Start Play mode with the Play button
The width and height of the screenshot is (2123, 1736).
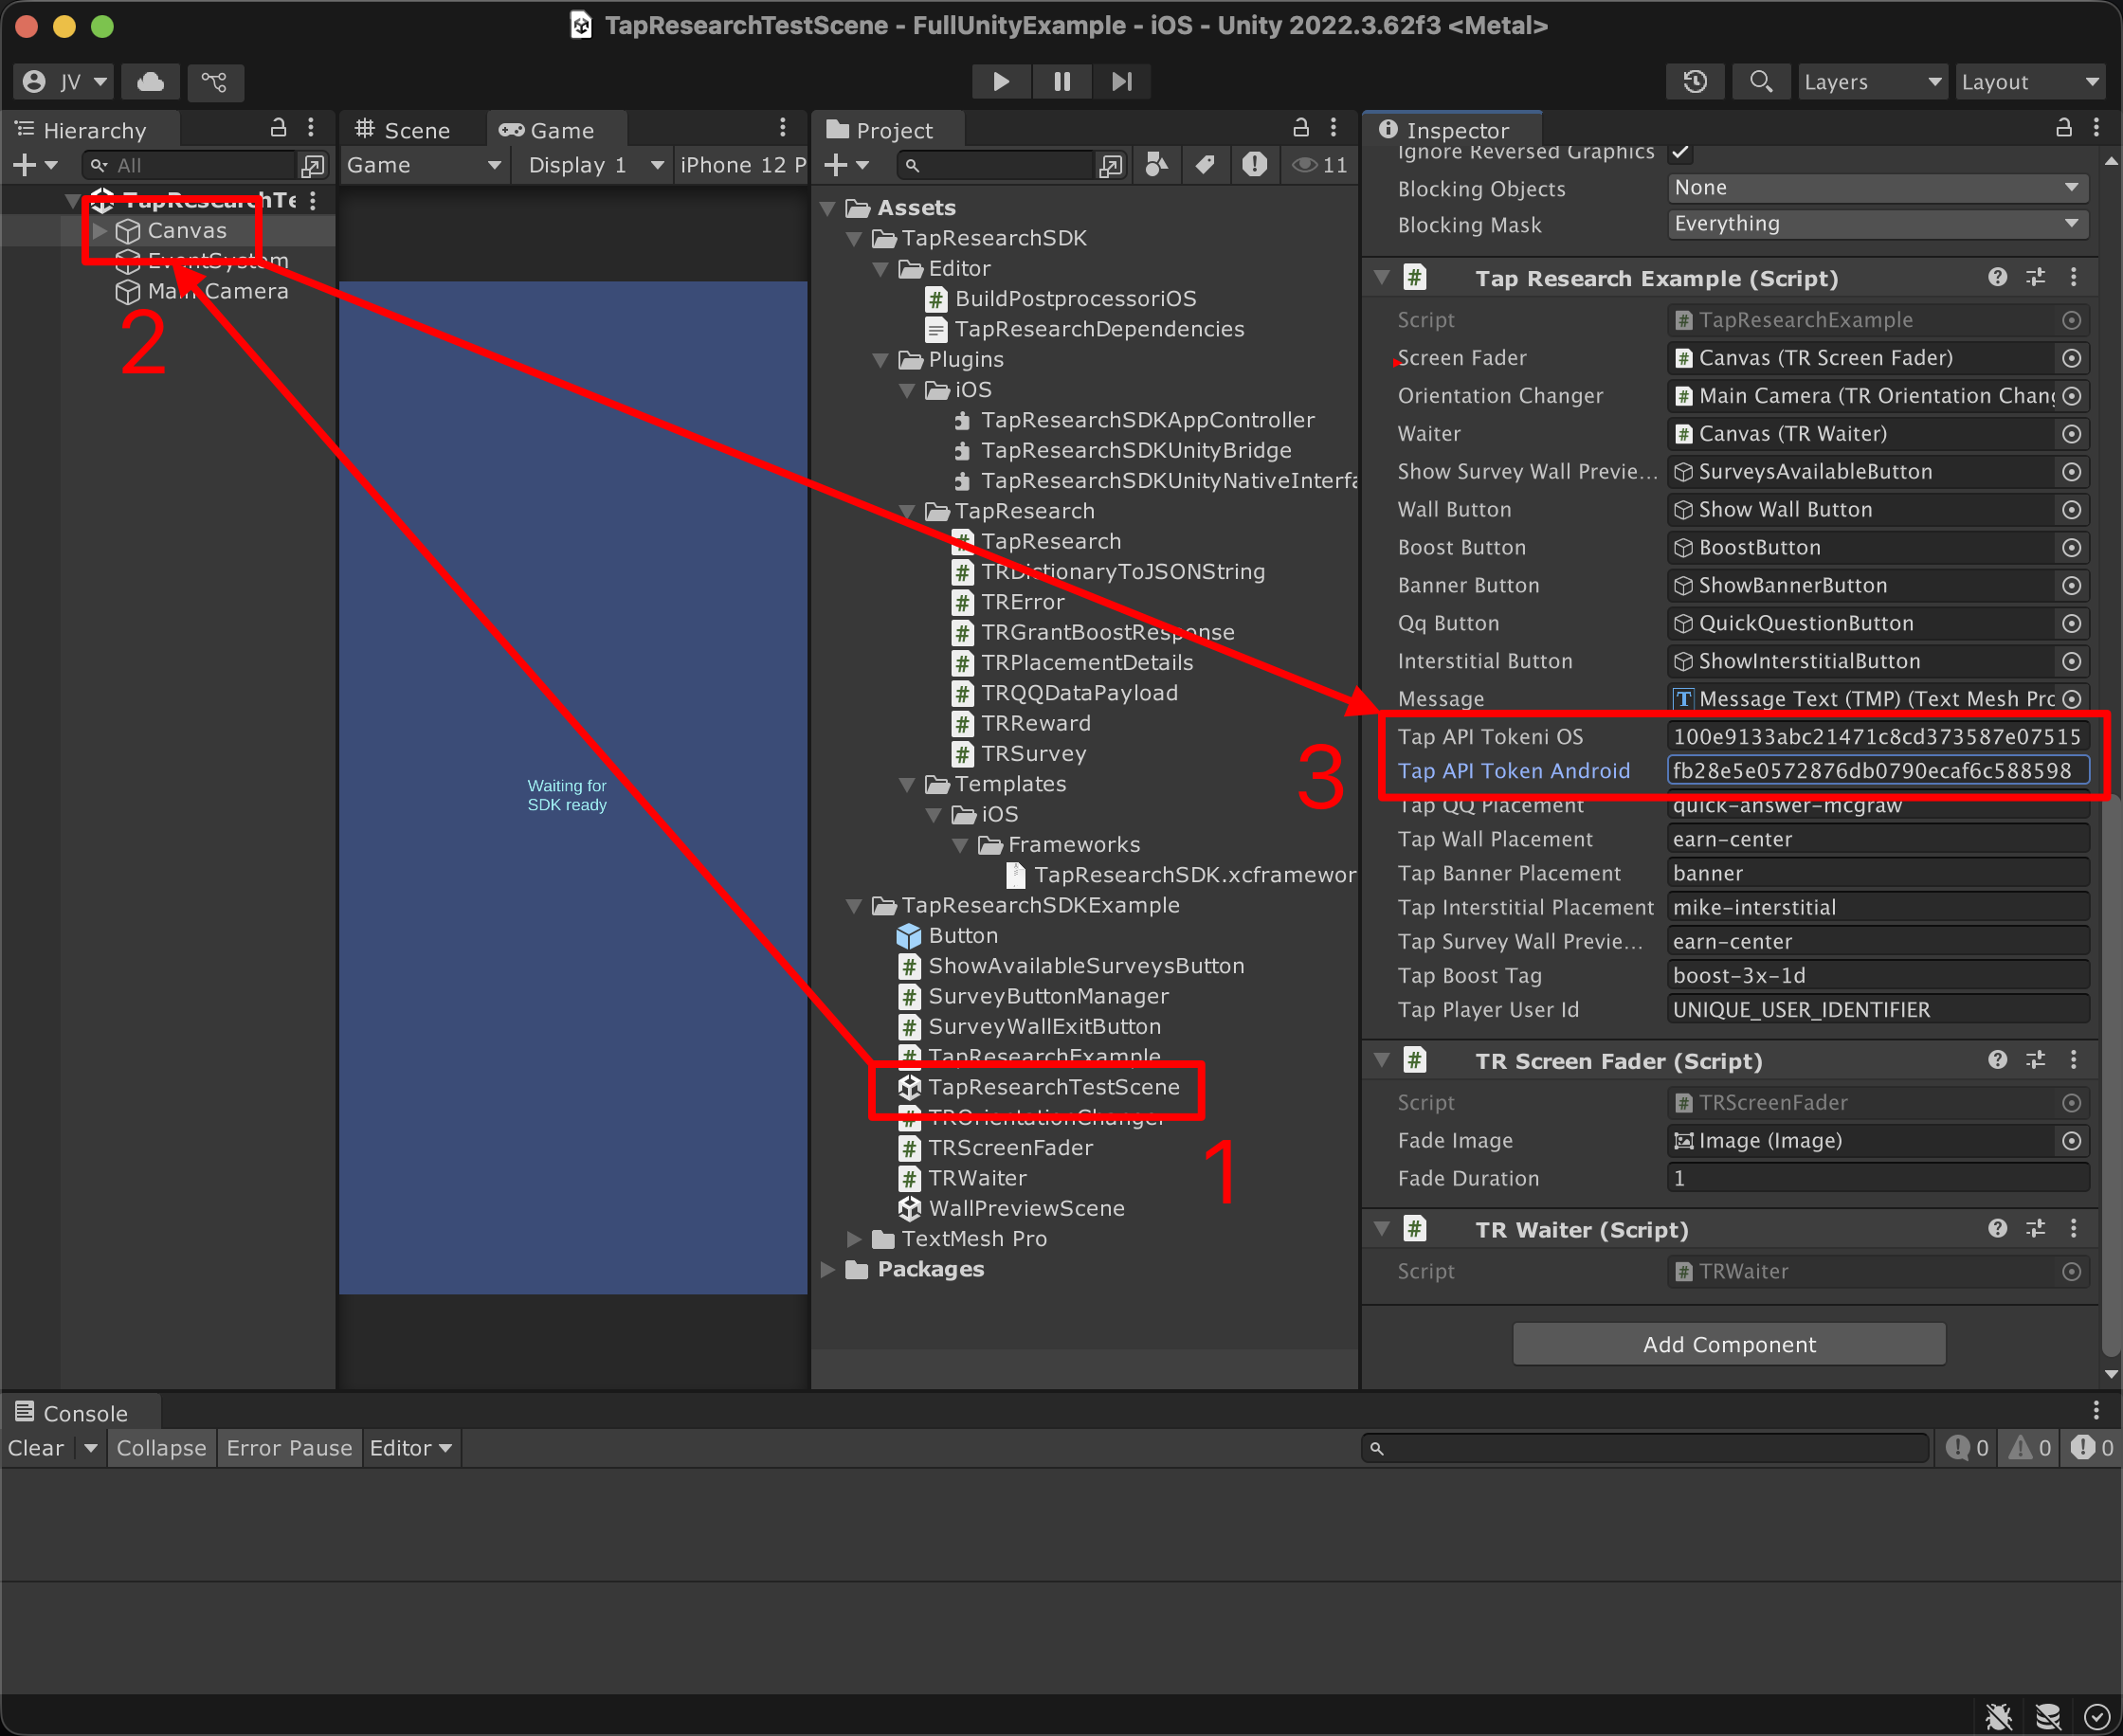pos(1001,82)
